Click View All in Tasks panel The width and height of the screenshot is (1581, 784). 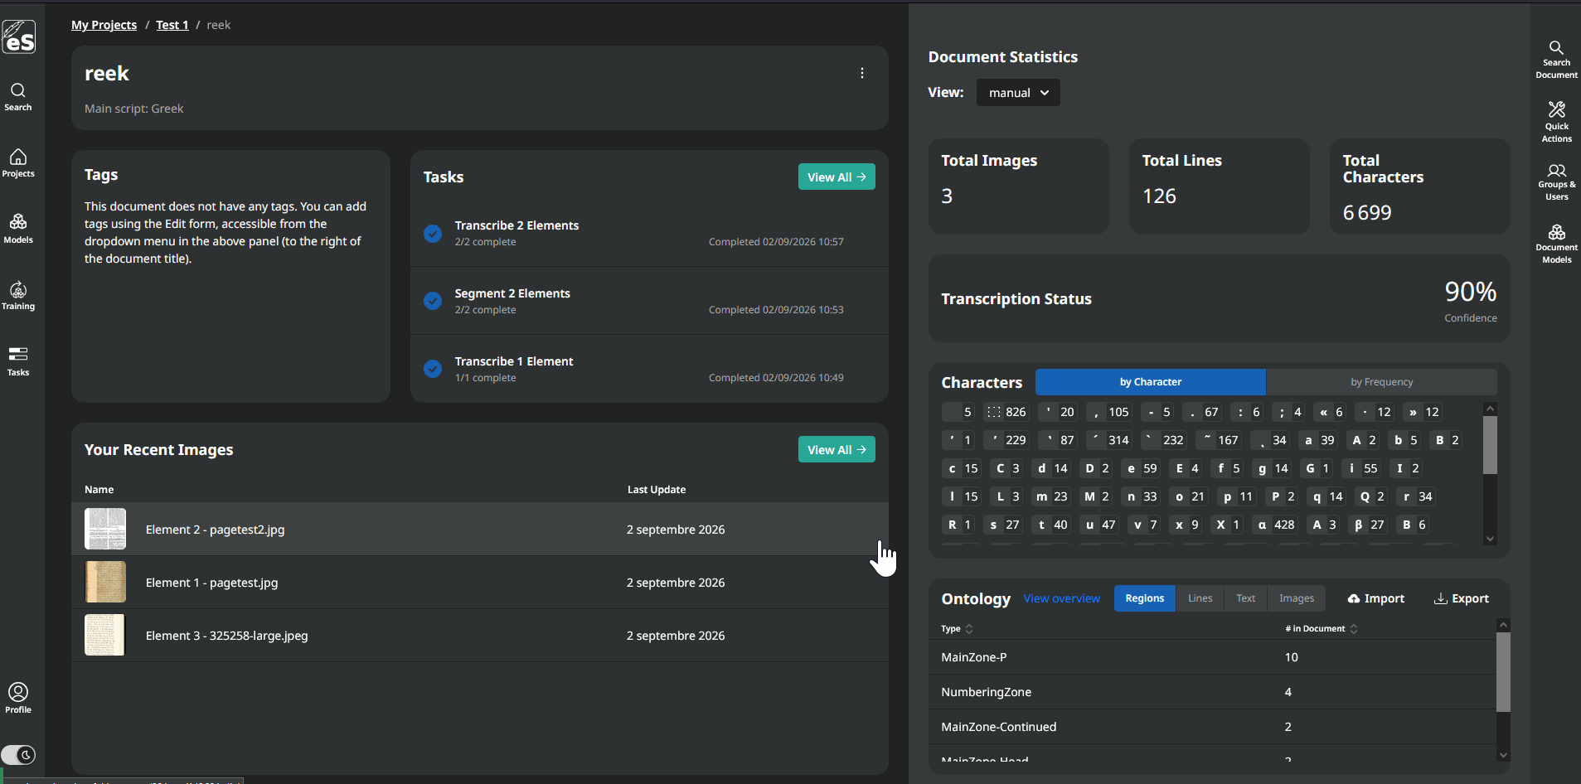837,177
